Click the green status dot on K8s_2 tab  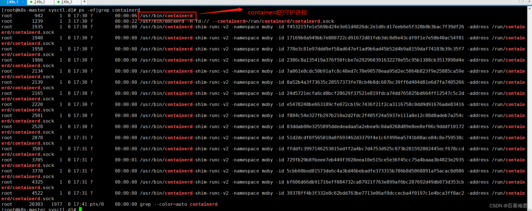31,2
